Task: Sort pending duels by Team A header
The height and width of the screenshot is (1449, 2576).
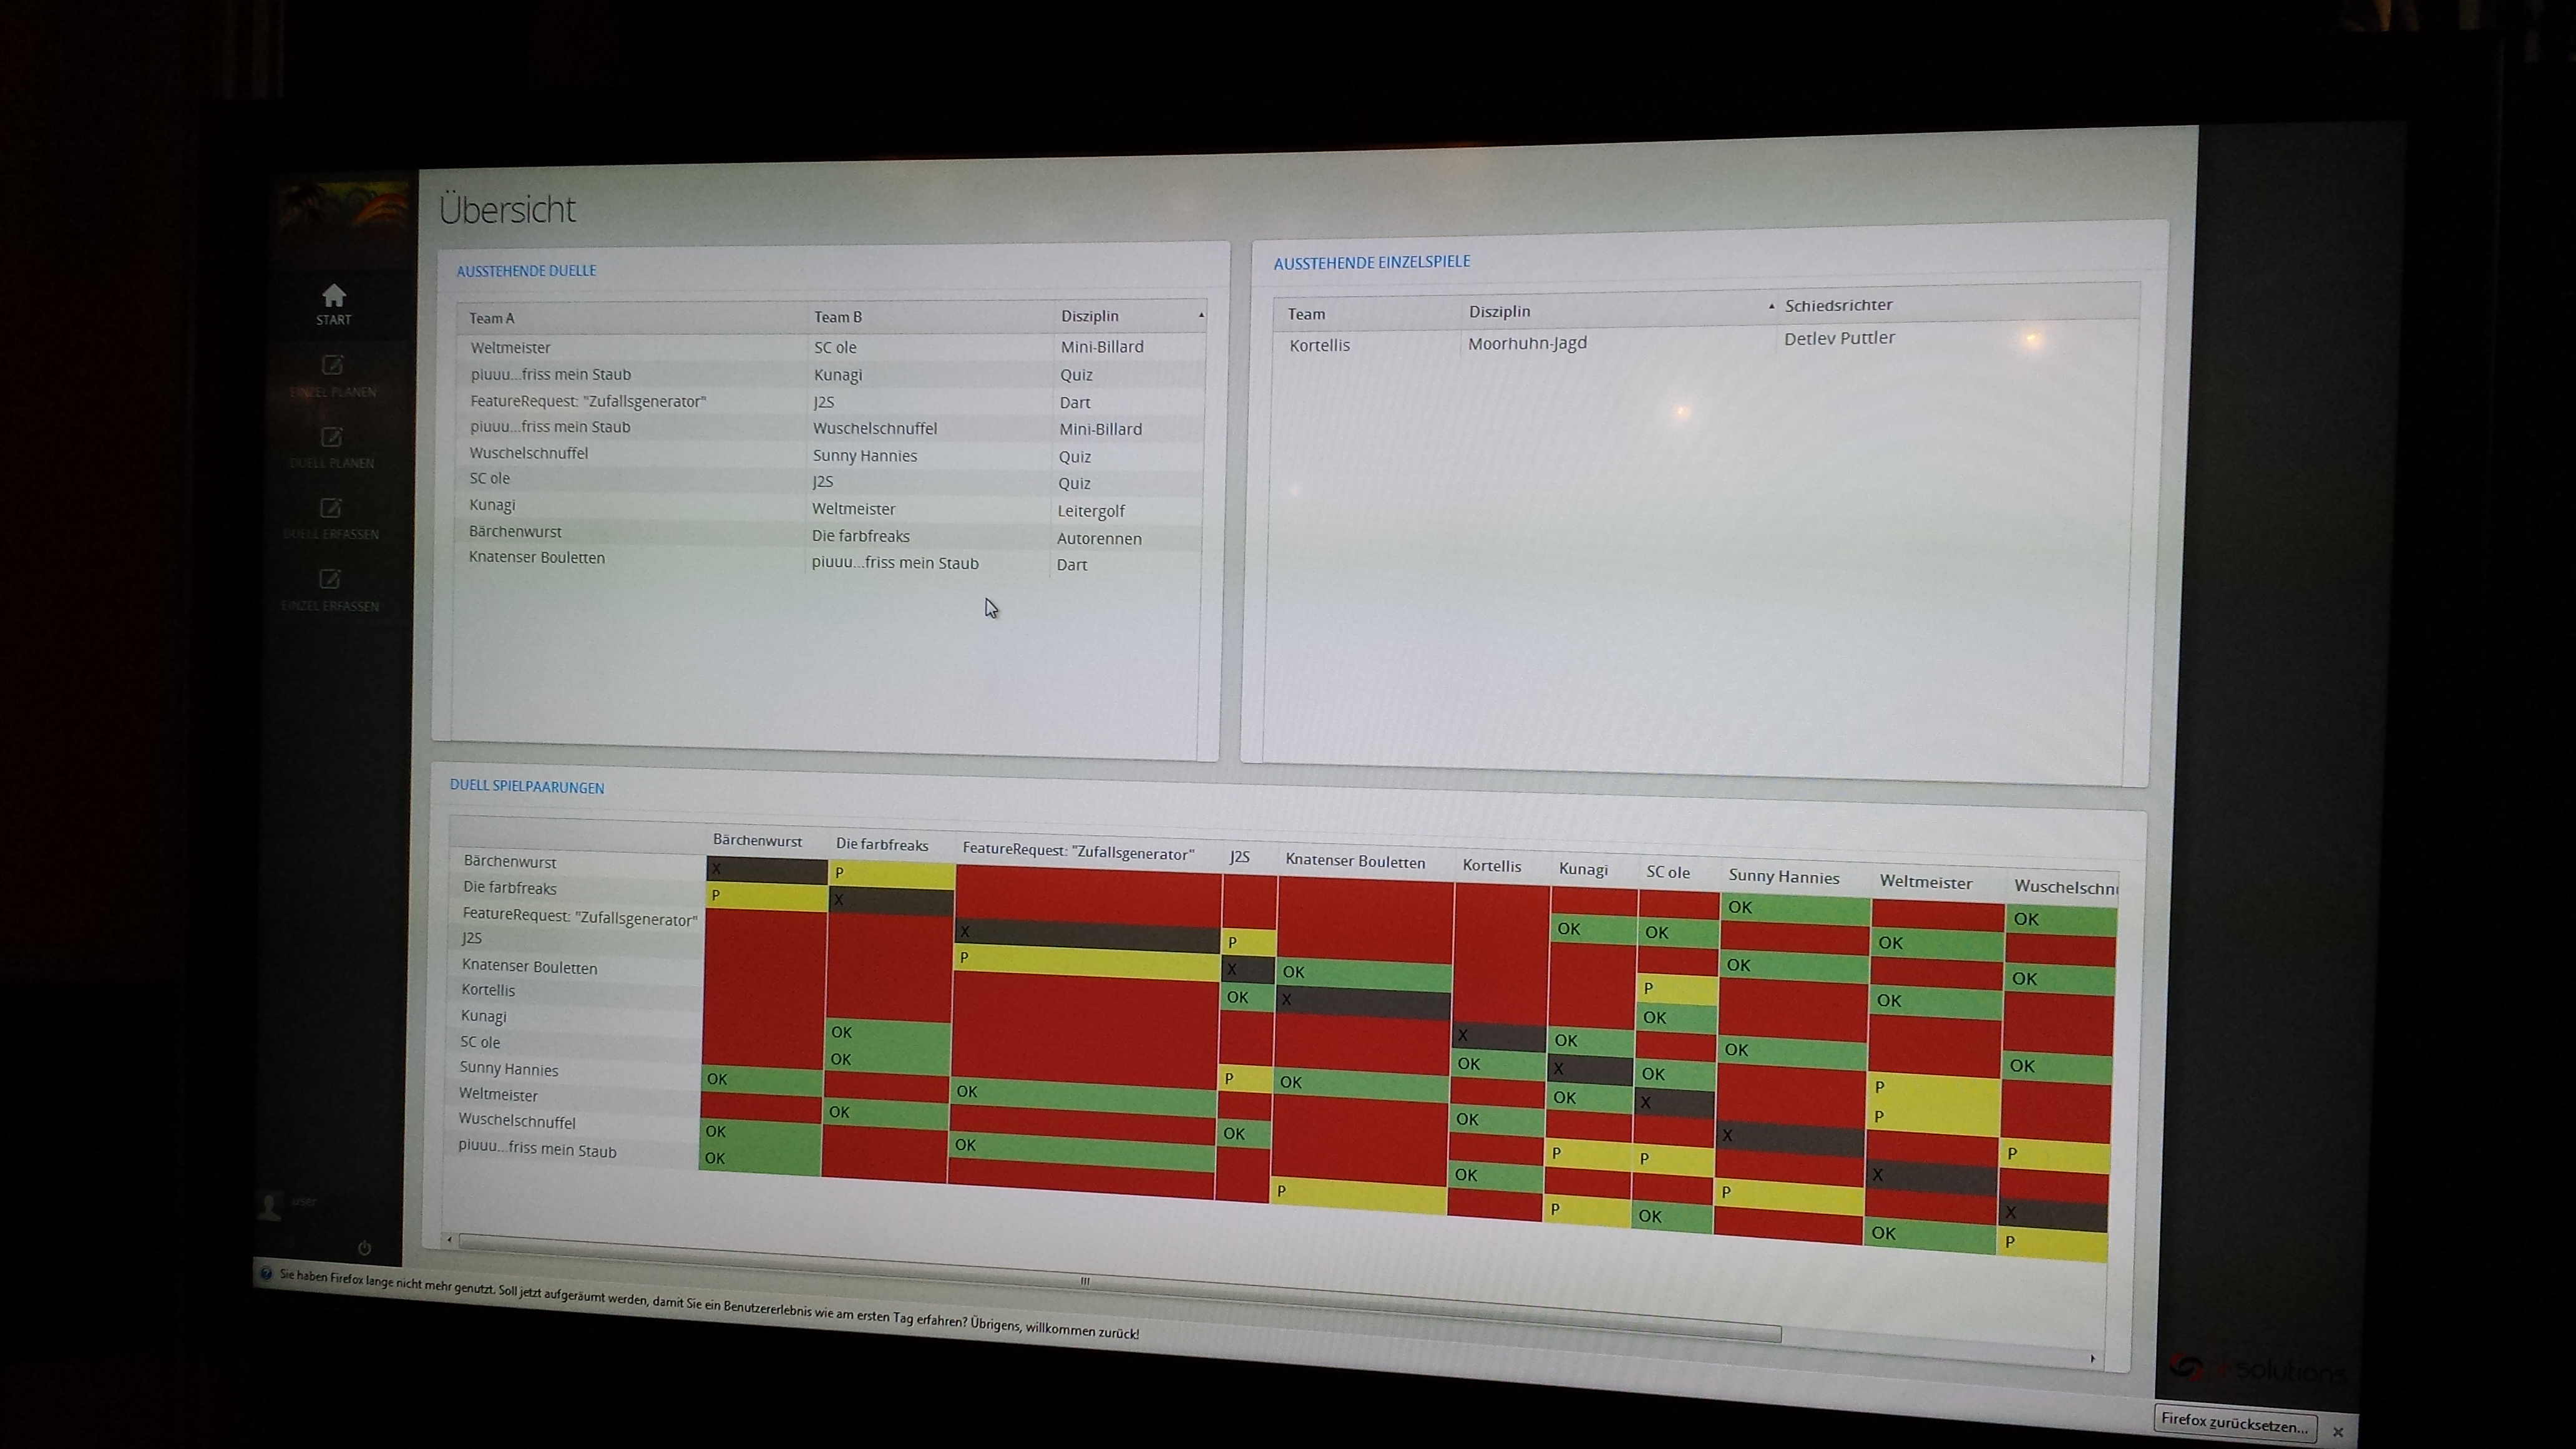Action: pyautogui.click(x=492, y=318)
